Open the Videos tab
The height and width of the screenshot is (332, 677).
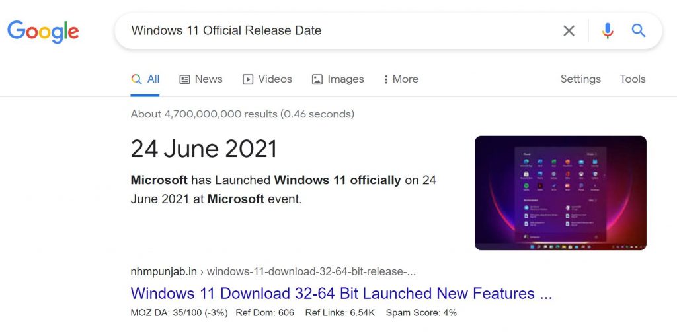pos(267,79)
